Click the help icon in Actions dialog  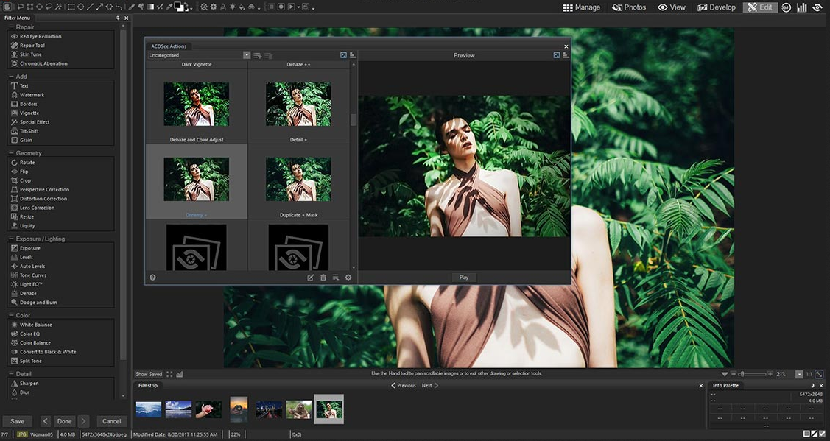click(x=152, y=278)
